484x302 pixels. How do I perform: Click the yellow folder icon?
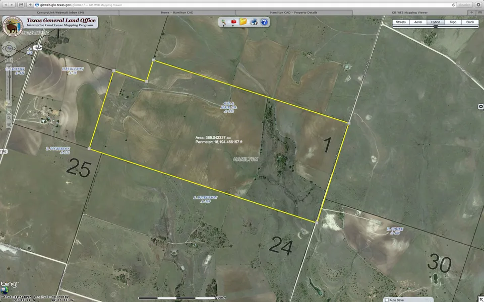tap(244, 22)
